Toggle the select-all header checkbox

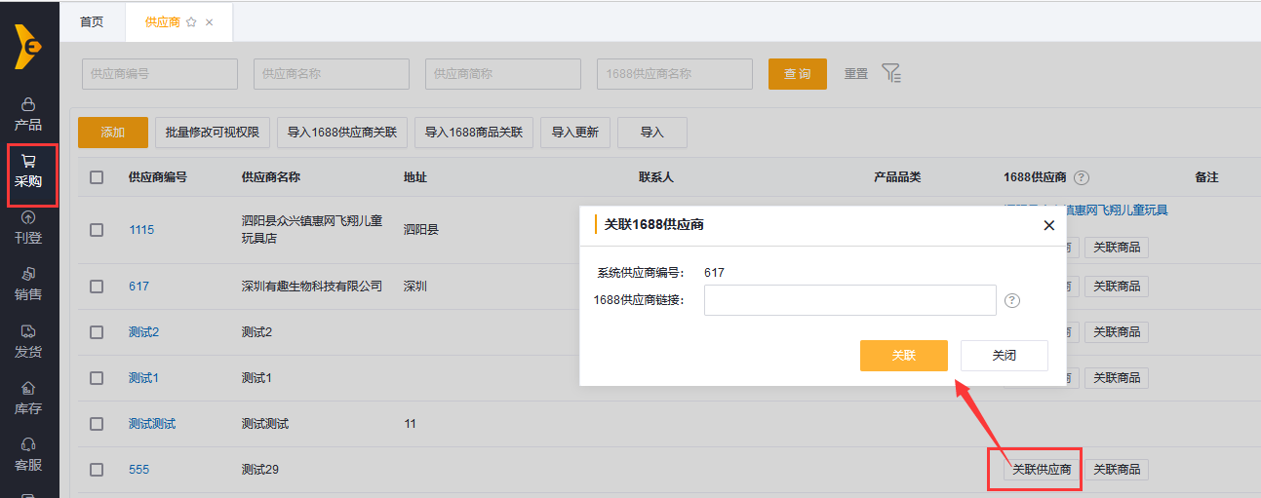point(97,177)
